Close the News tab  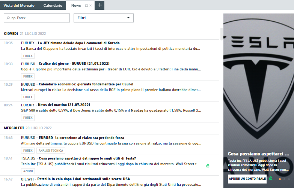pos(90,6)
